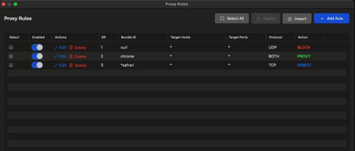
Task: Tick the select checkbox for curl rule
Action: [11, 48]
